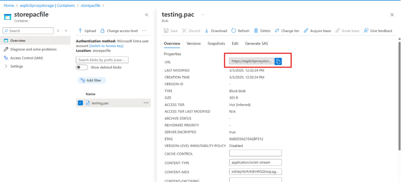Click the testing.pac file icon in the list

(88, 103)
